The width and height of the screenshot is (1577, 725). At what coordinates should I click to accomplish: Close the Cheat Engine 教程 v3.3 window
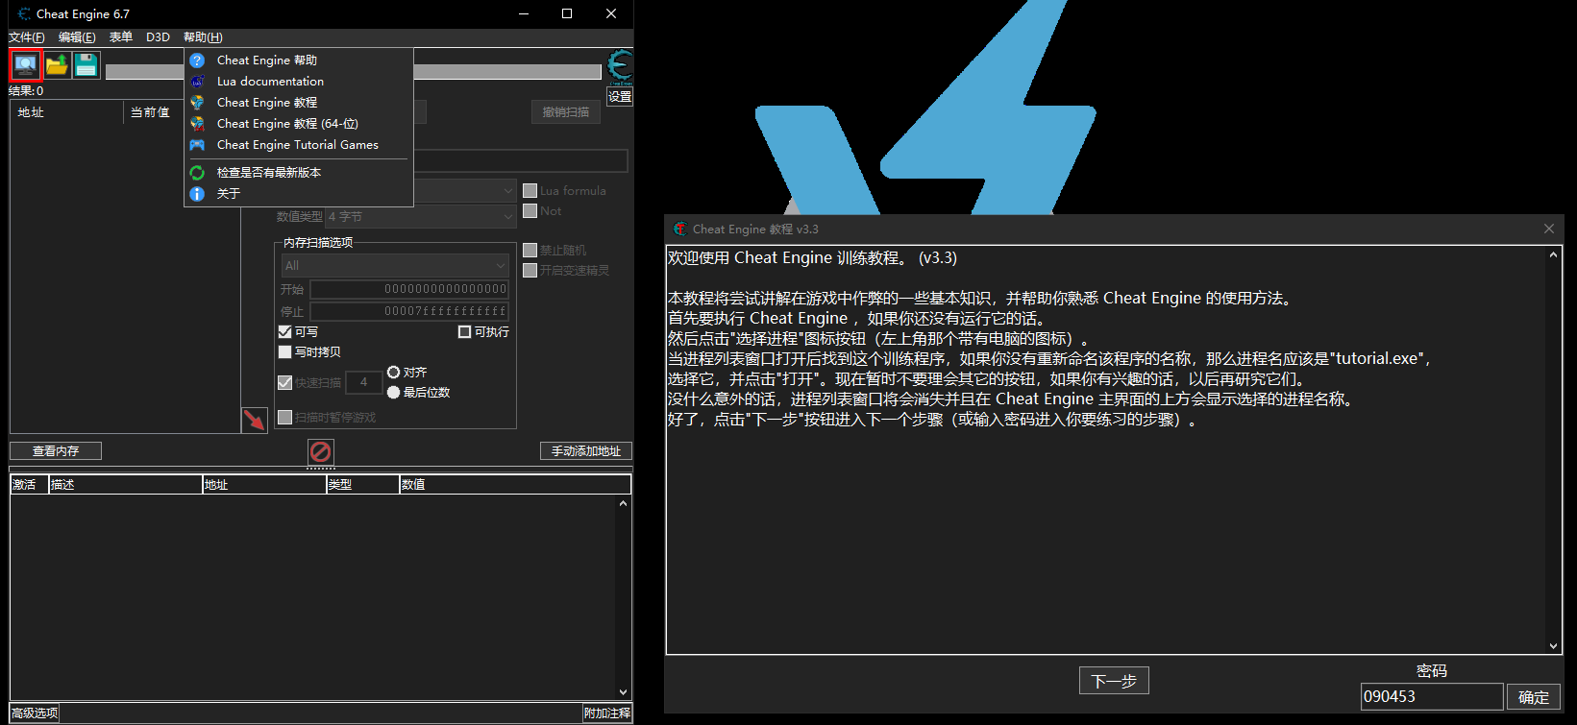pyautogui.click(x=1549, y=229)
